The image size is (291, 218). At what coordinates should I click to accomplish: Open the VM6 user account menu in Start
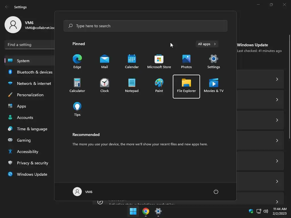click(x=83, y=192)
